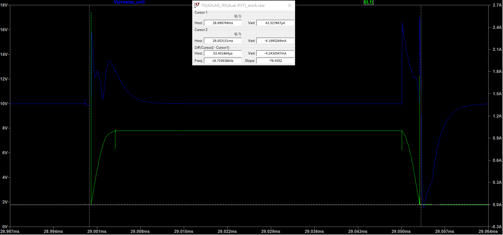
Task: Click the Diff Vert field -4.2430547mA
Action: [x=275, y=54]
